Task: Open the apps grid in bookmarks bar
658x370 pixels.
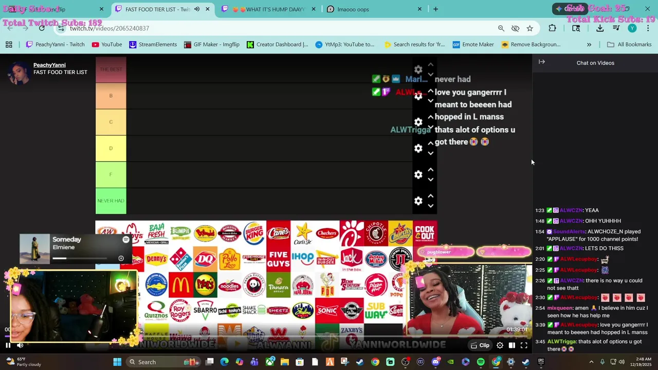Action: [x=9, y=45]
